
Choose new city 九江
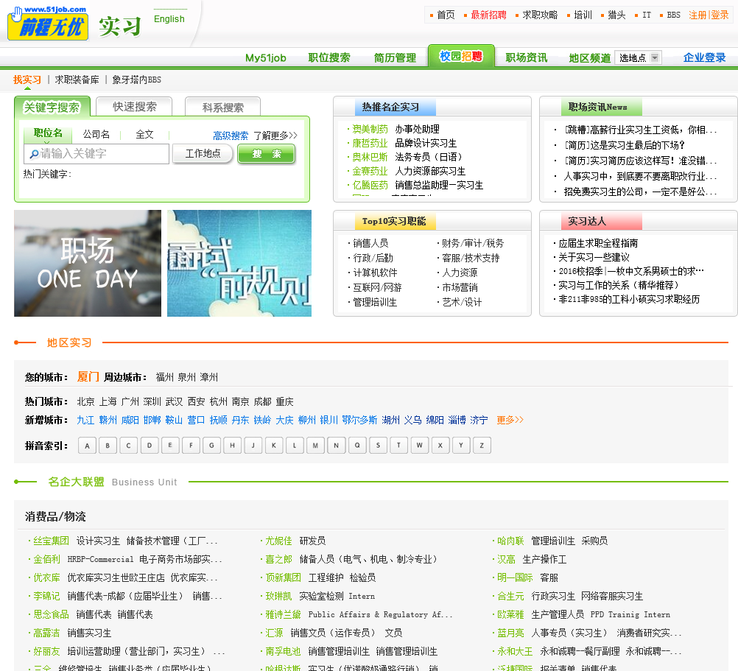[x=85, y=420]
